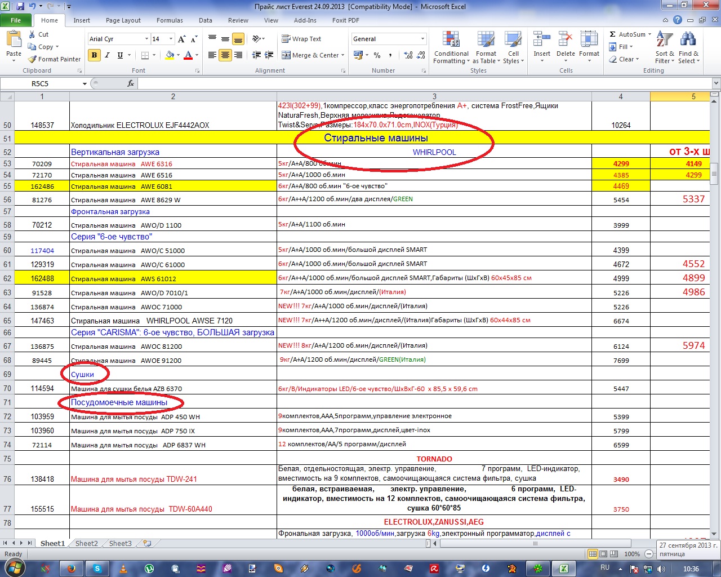Toggle Italic formatting
The height and width of the screenshot is (577, 721).
click(107, 55)
